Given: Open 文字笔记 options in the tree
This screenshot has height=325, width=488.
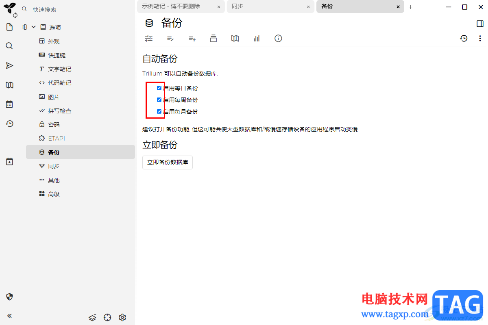Looking at the screenshot, I should [60, 69].
